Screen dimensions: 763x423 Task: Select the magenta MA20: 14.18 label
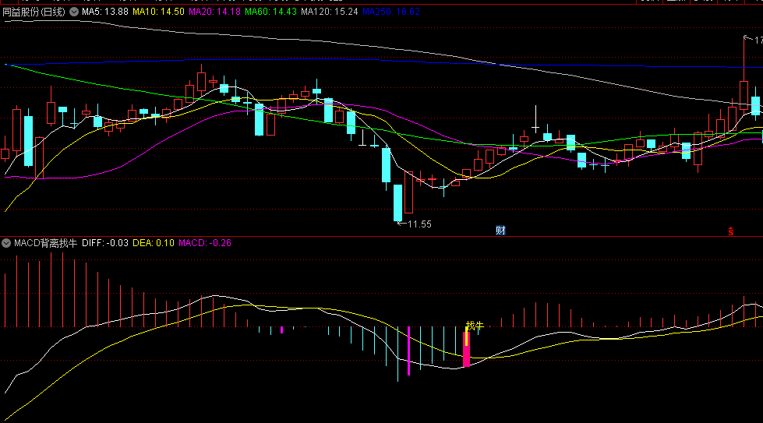(x=214, y=12)
